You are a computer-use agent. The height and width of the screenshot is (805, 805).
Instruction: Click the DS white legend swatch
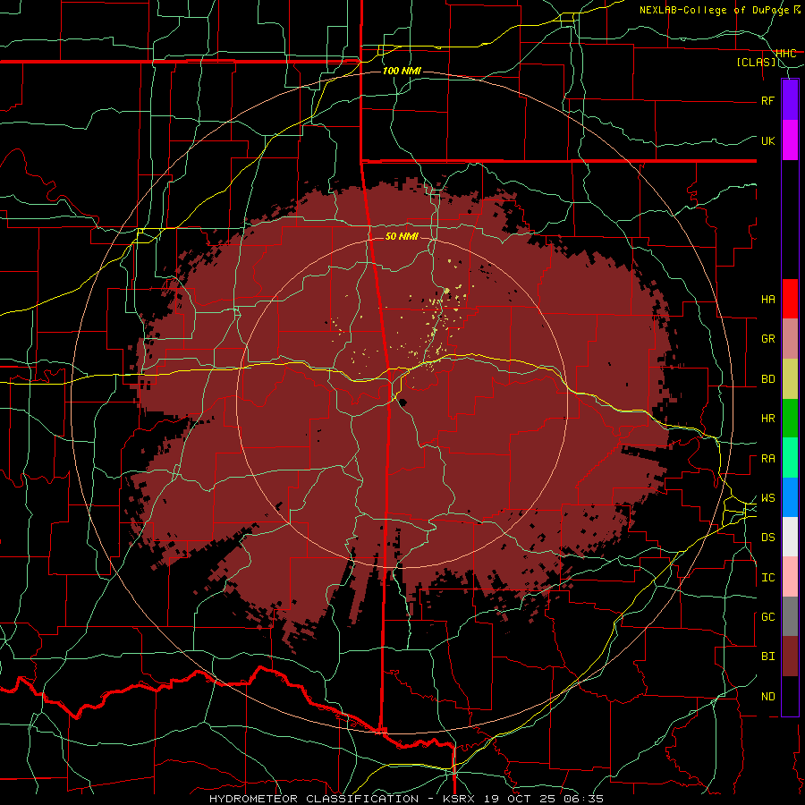tap(790, 537)
